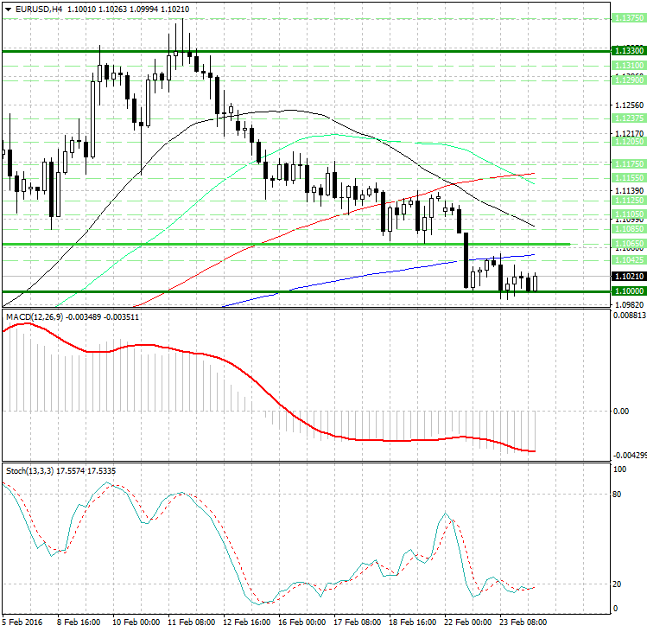Click the 1.09820 price axis value

(629, 305)
